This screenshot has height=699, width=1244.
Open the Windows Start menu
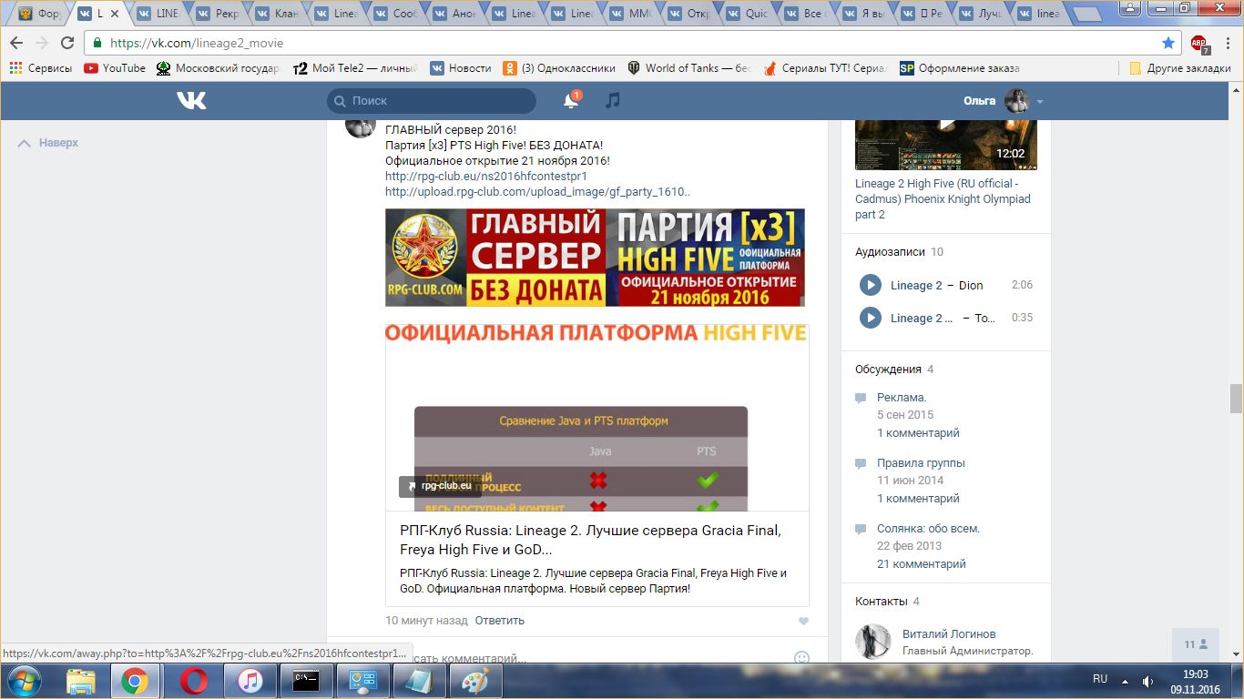coord(23,681)
